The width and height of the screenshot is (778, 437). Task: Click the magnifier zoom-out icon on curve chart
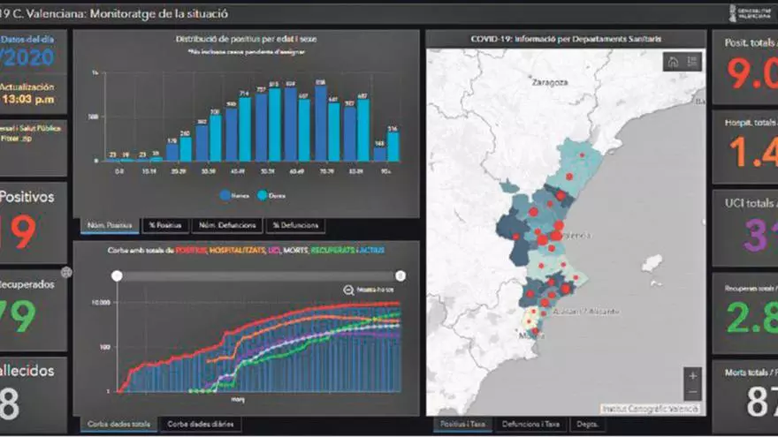coord(348,290)
